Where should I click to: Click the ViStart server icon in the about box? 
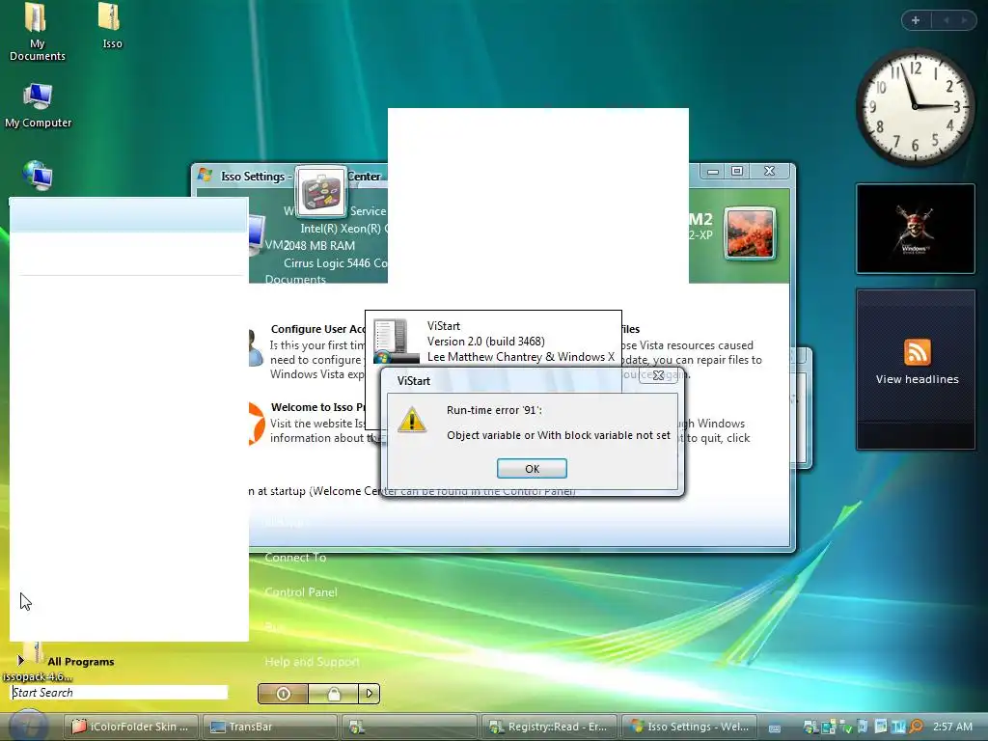[395, 341]
